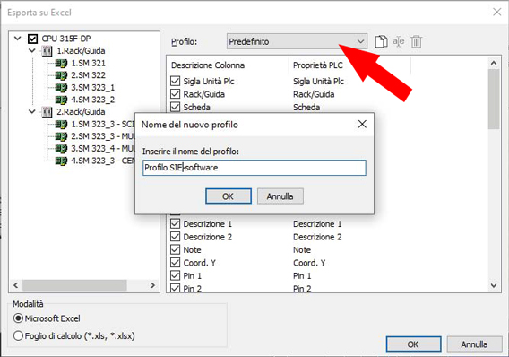Uncheck the Pin 2 checkbox

[x=176, y=288]
